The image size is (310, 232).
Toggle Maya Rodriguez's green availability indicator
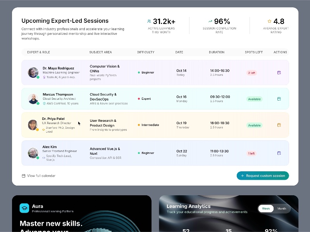point(38,78)
